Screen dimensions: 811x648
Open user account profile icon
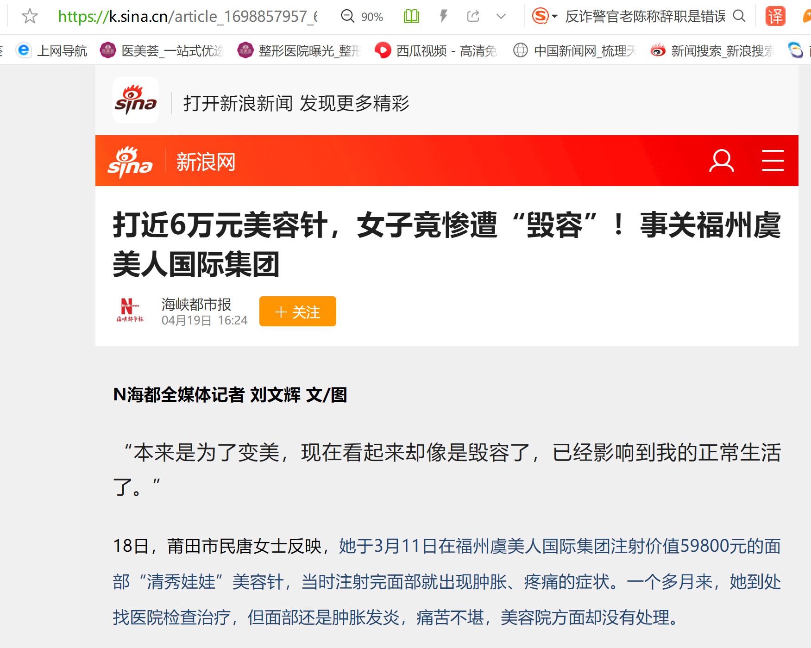(x=721, y=161)
